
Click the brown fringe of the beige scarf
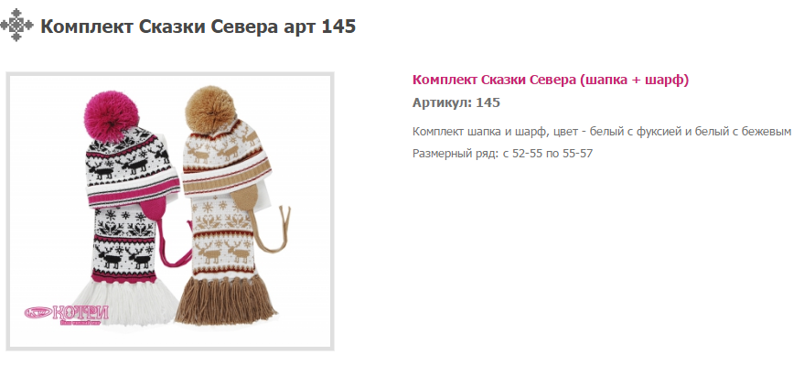pos(226,299)
